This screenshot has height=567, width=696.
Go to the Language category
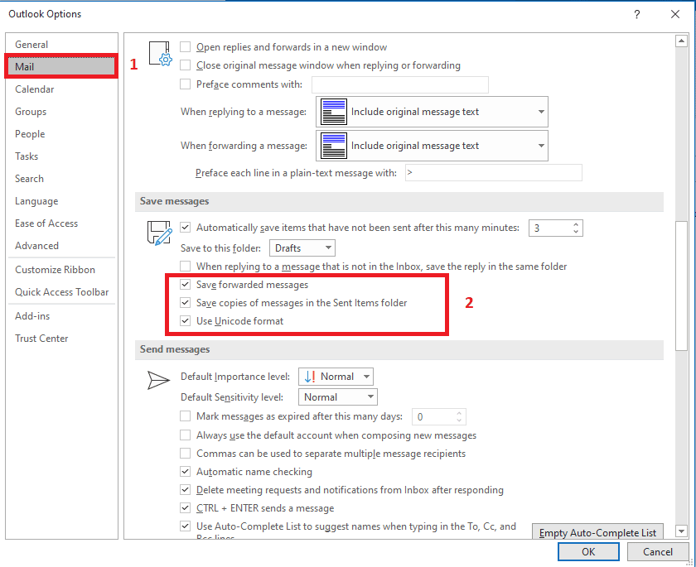61,201
